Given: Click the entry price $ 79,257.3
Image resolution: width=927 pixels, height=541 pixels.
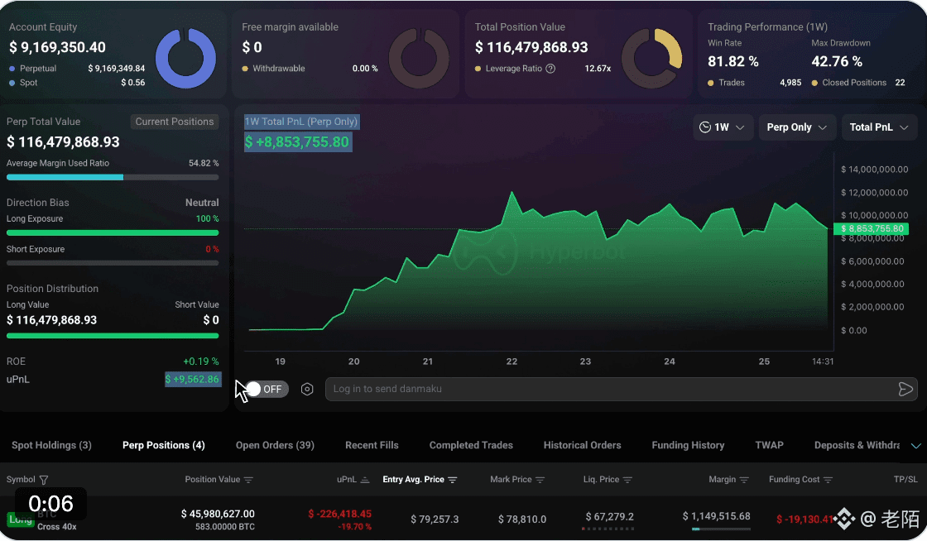Looking at the screenshot, I should (x=435, y=519).
